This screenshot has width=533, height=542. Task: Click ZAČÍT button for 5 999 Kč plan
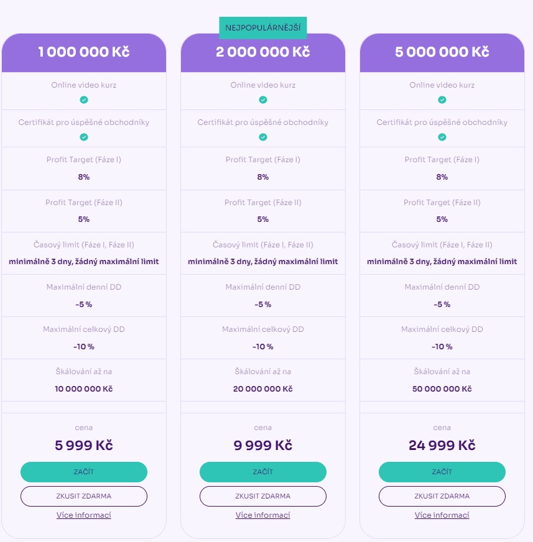[84, 472]
